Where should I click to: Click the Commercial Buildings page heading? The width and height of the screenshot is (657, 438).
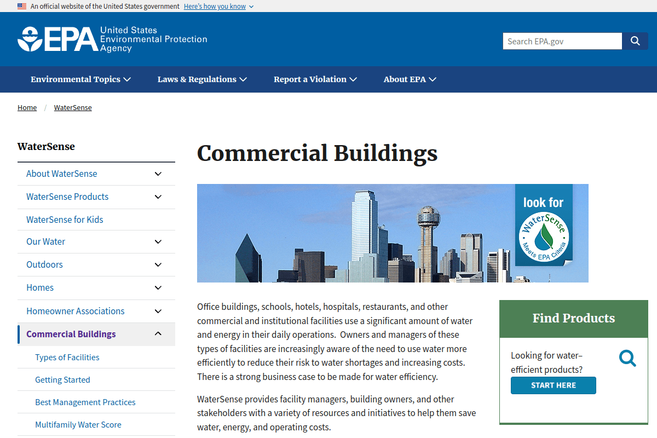(318, 153)
